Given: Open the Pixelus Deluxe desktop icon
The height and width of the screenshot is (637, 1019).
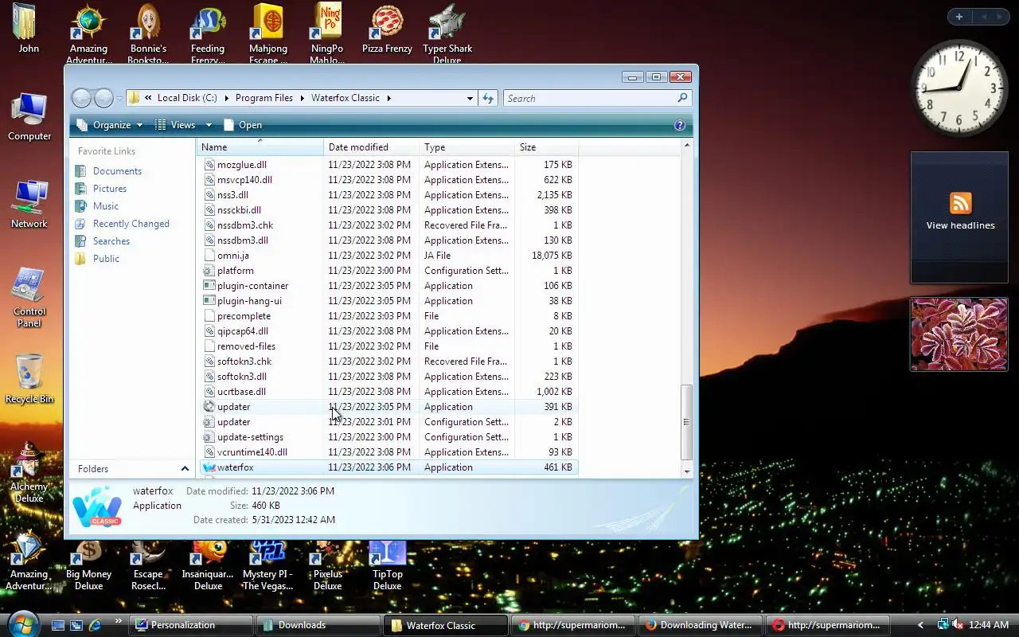Looking at the screenshot, I should [327, 565].
